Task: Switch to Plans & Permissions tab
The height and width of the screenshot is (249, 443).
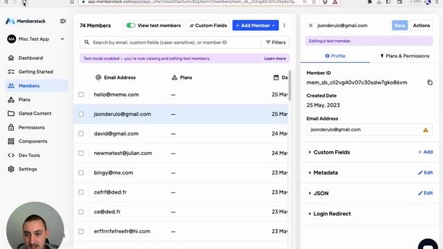Action: pos(404,56)
